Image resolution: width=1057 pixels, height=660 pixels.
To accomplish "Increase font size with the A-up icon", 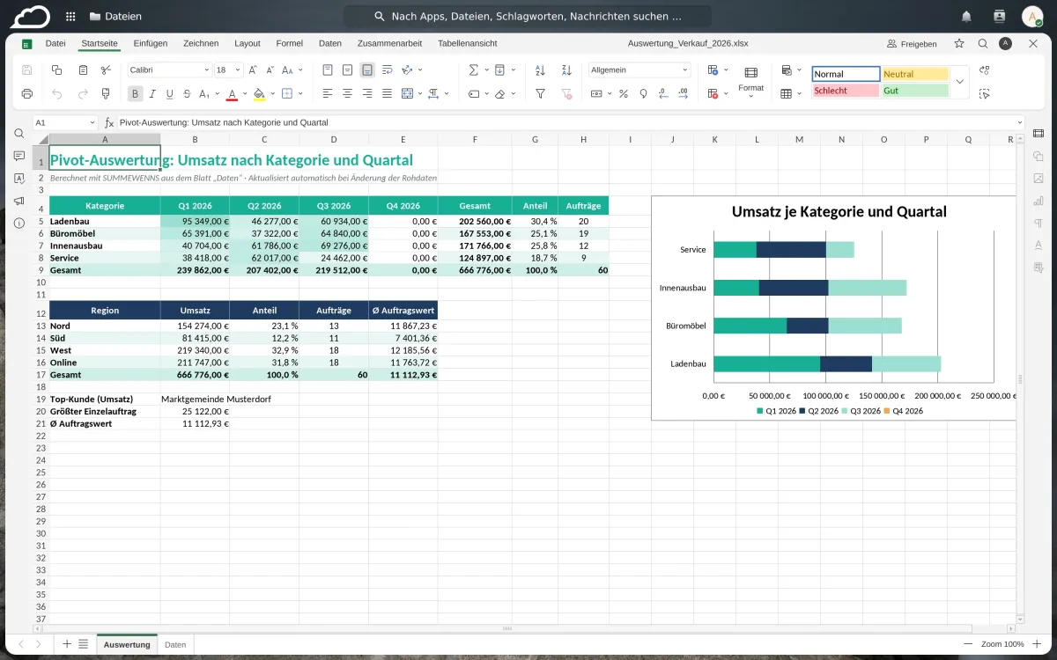I will (253, 70).
